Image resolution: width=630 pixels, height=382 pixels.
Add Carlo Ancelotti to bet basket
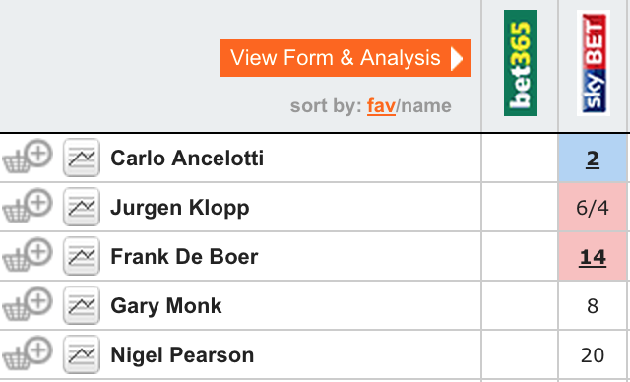pos(28,158)
